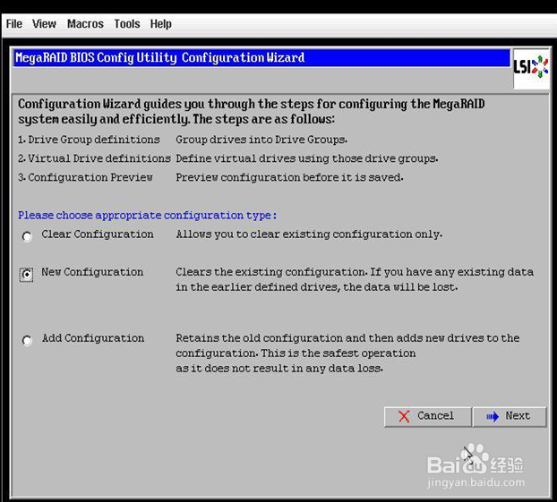This screenshot has height=502, width=557.
Task: Click the blue arrow icon on Next
Action: [x=493, y=416]
